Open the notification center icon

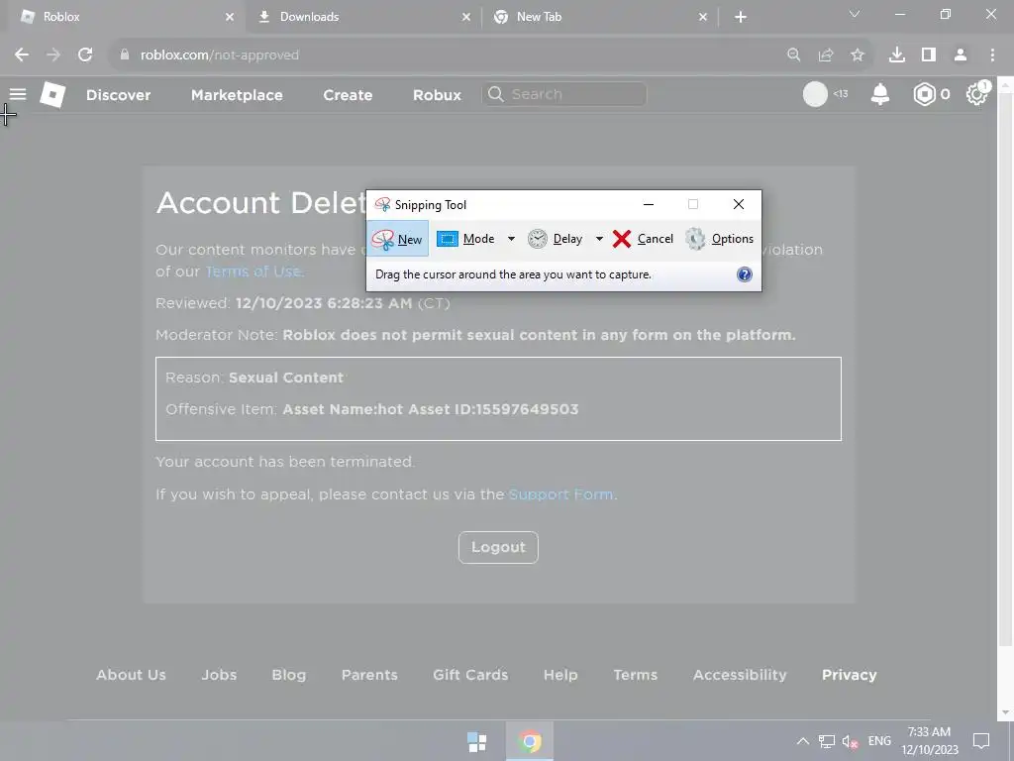(981, 741)
